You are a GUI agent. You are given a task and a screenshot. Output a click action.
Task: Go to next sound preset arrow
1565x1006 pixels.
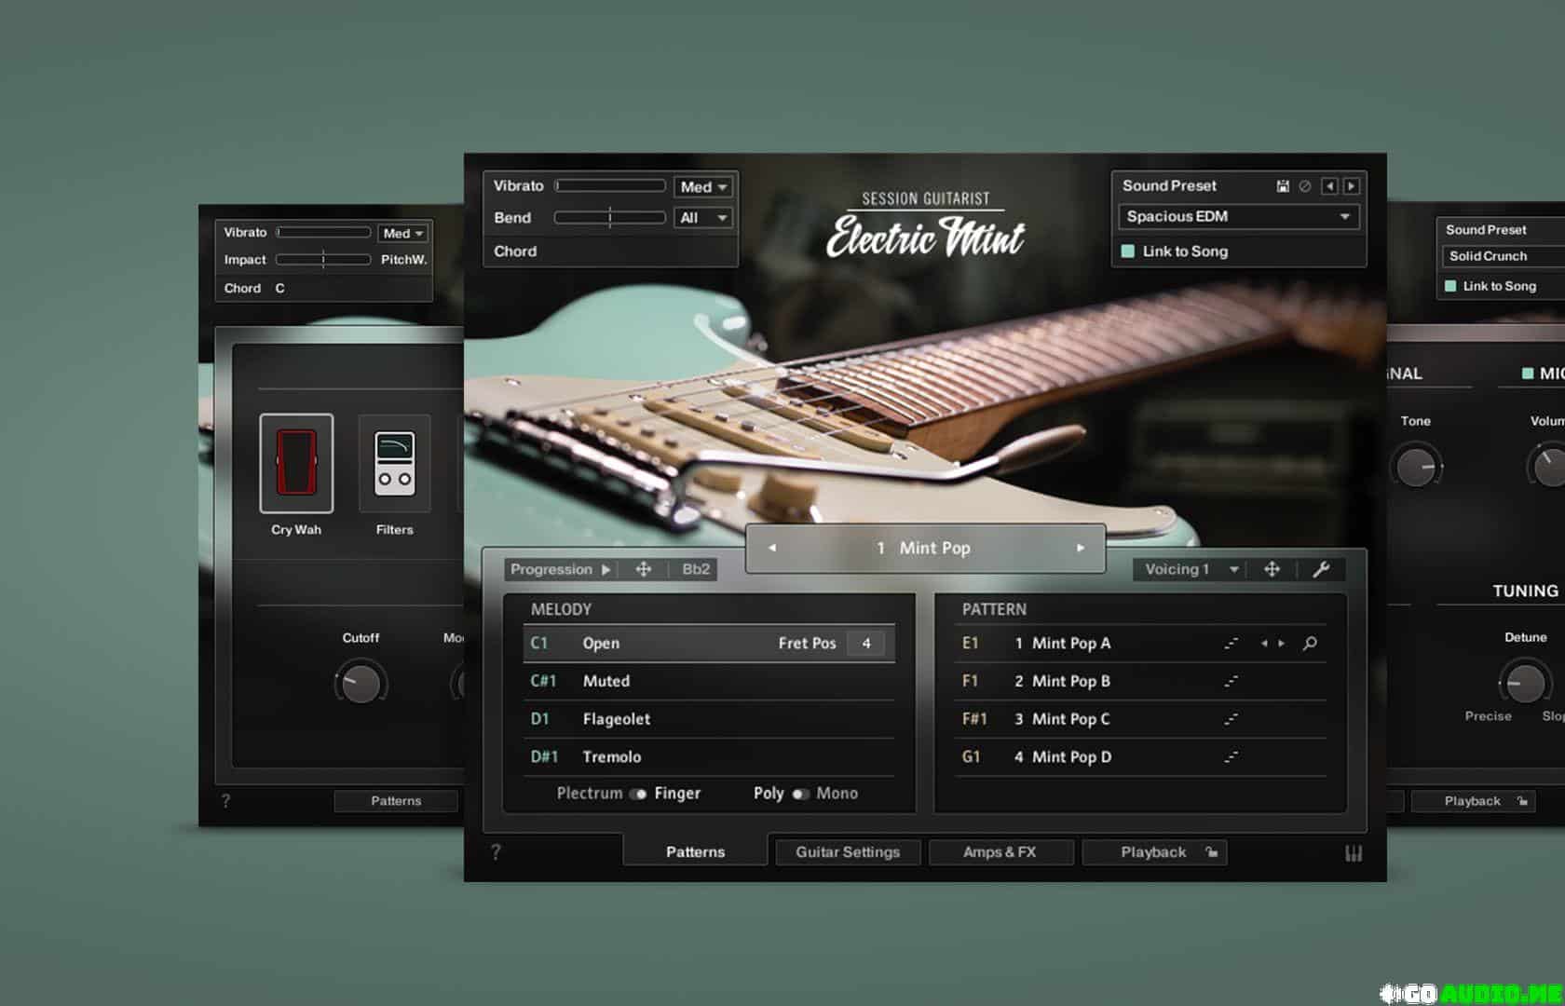click(x=1351, y=186)
